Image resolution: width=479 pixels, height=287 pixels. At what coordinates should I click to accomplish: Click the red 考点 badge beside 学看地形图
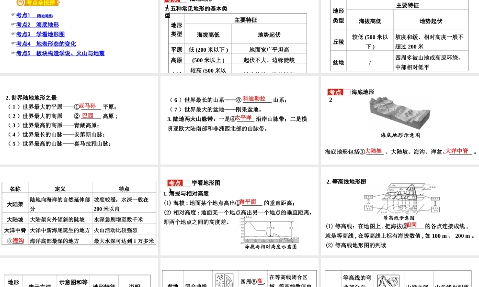tap(175, 183)
